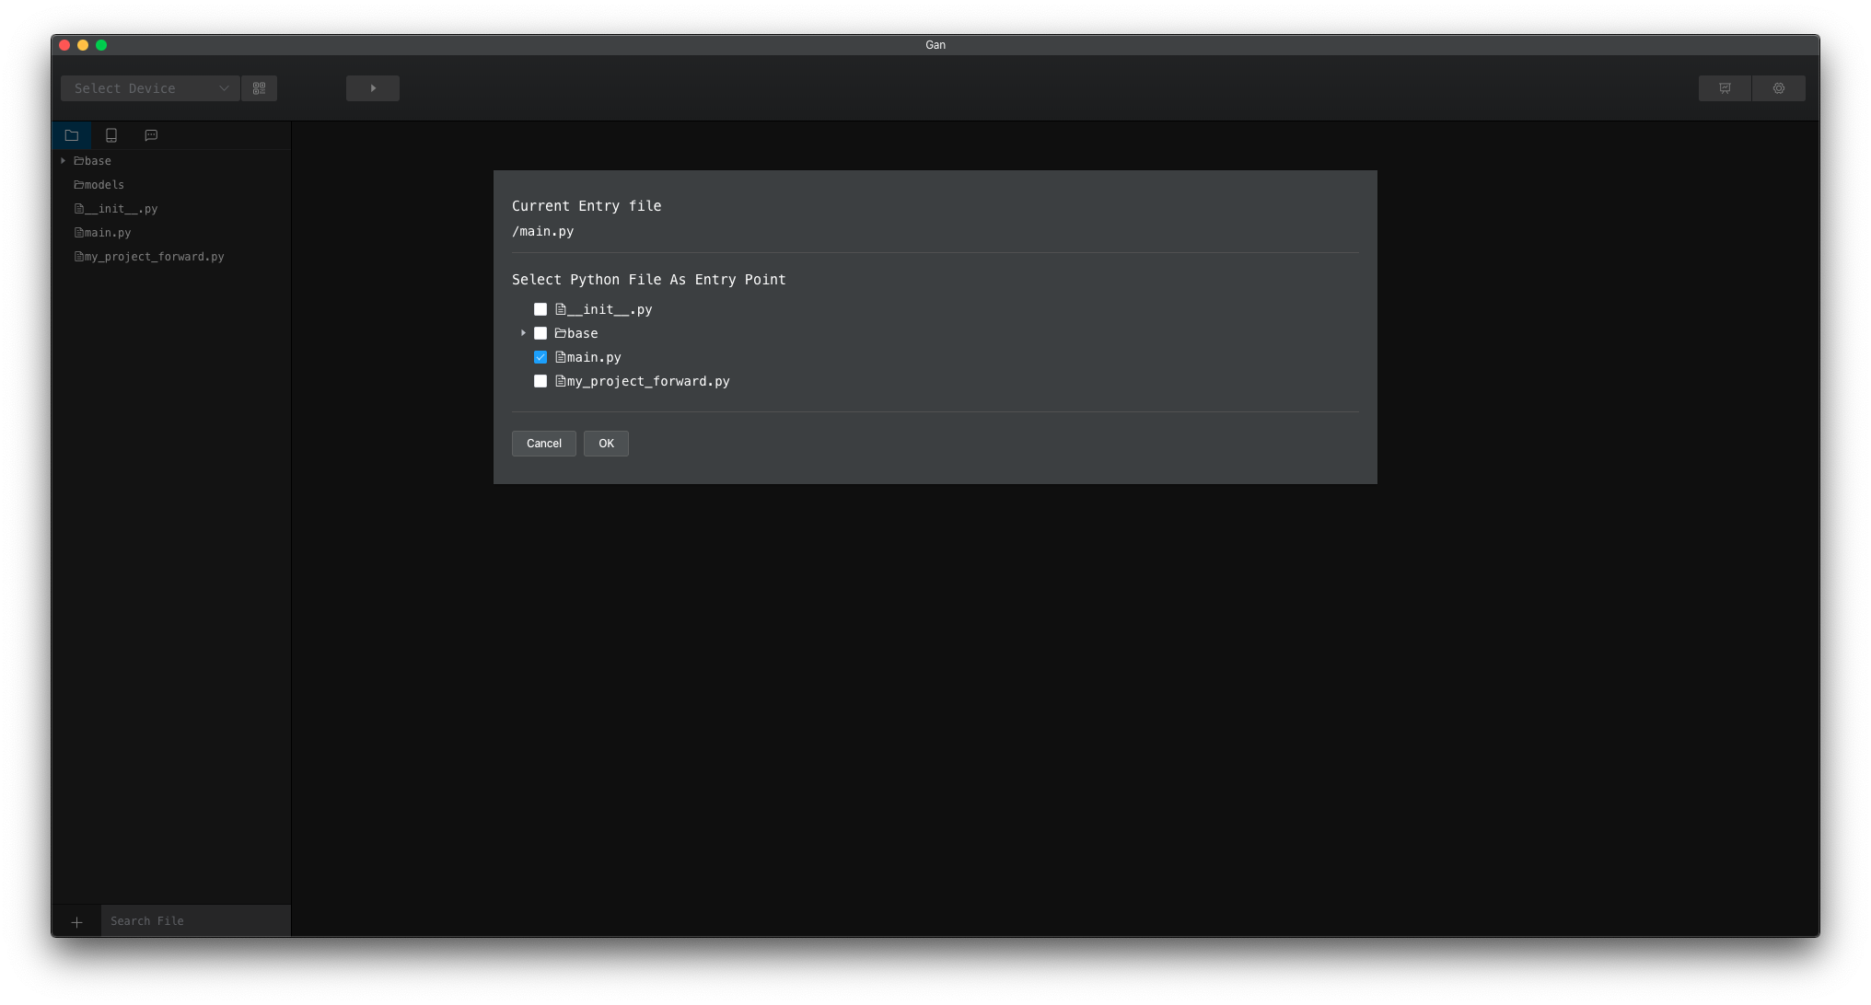The image size is (1871, 1005).
Task: Check the my_project_forward.py checkbox
Action: coord(540,381)
